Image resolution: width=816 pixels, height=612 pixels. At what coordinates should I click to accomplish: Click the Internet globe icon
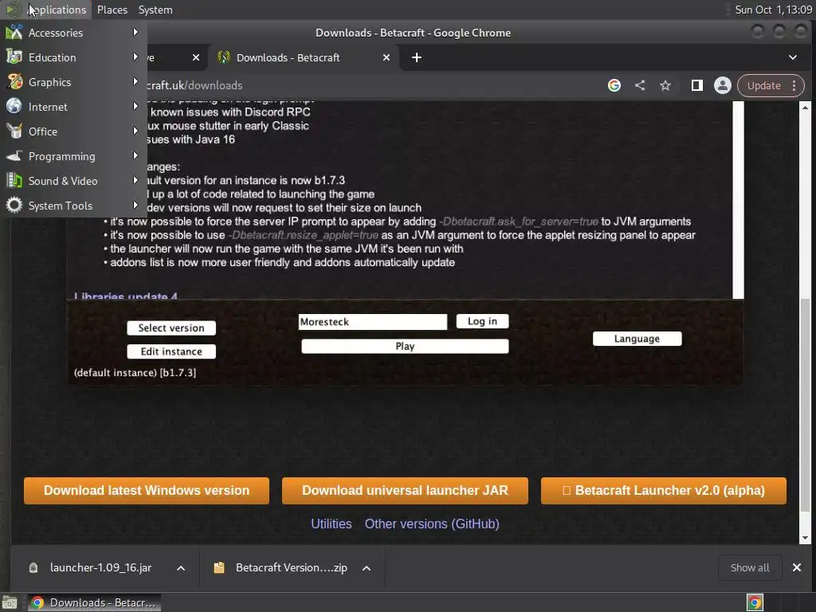(x=14, y=106)
